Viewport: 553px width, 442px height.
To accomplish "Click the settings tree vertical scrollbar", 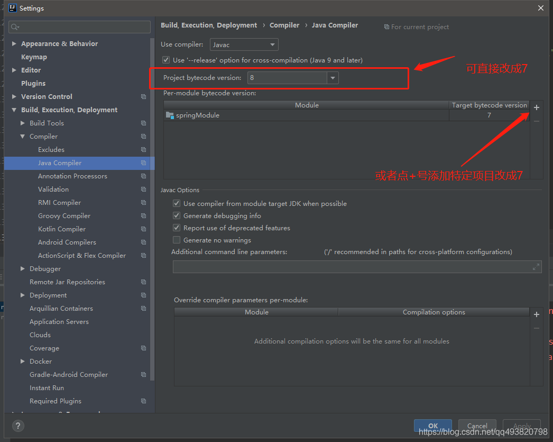I will pos(153,212).
